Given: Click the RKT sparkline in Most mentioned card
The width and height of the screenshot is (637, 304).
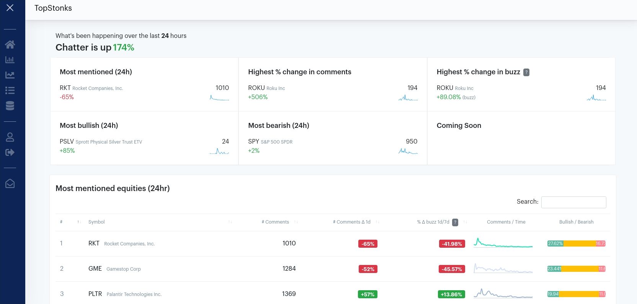Looking at the screenshot, I should pos(219,98).
